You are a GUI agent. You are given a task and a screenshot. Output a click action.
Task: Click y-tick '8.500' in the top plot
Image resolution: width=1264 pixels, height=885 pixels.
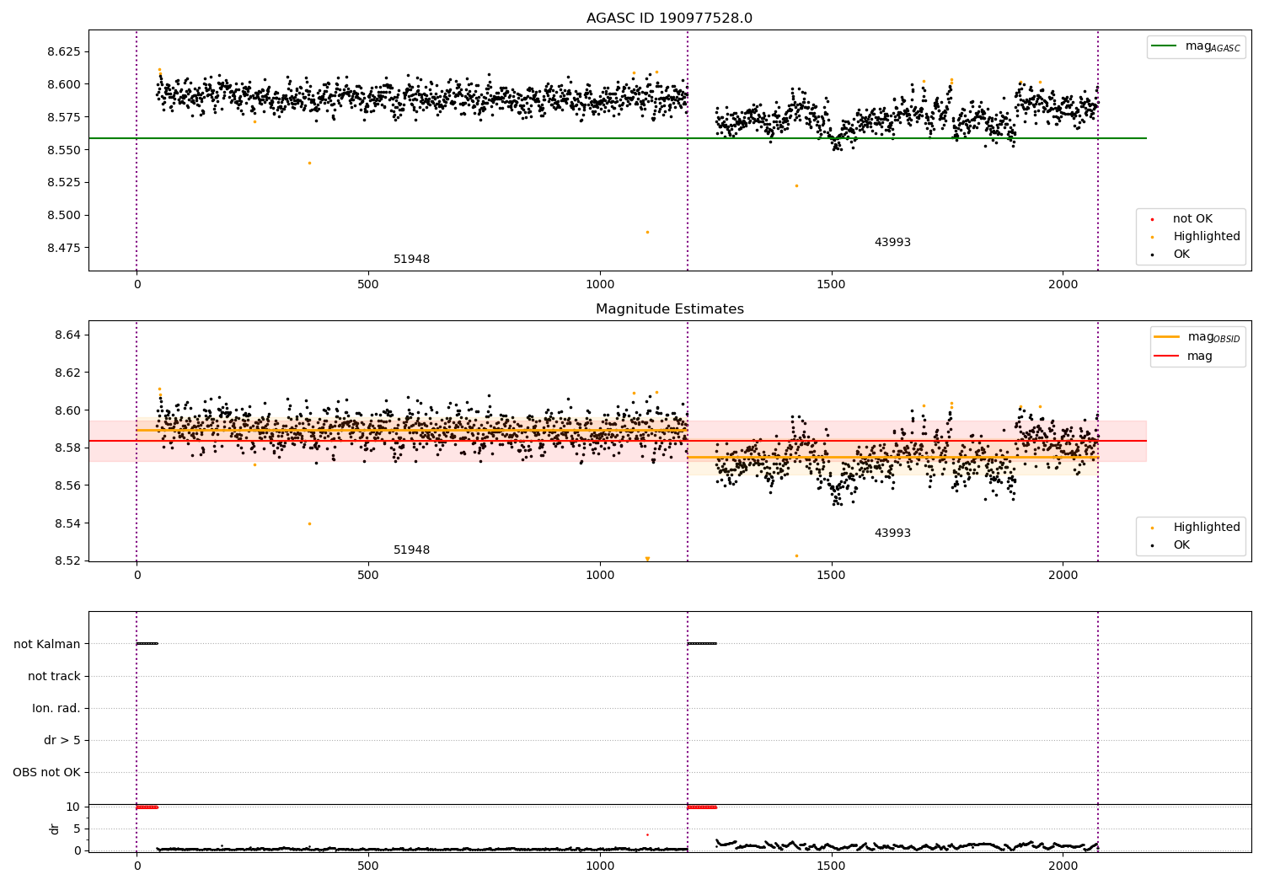(x=64, y=215)
